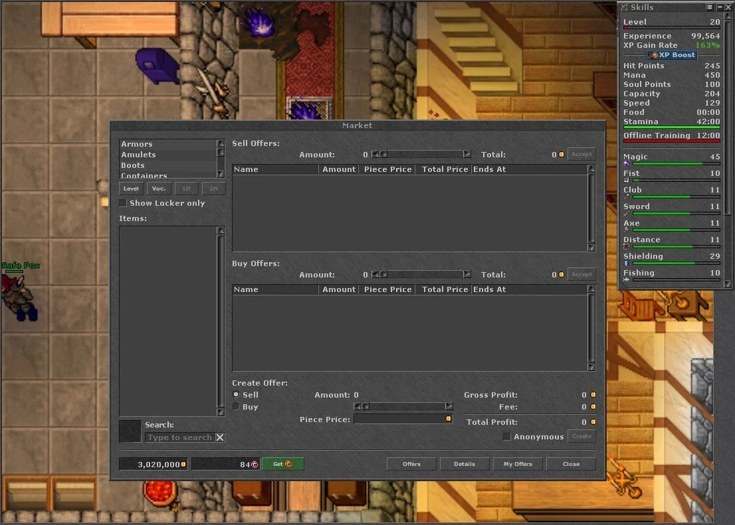The height and width of the screenshot is (525, 735).
Task: Toggle the Level filter button
Action: pos(131,188)
